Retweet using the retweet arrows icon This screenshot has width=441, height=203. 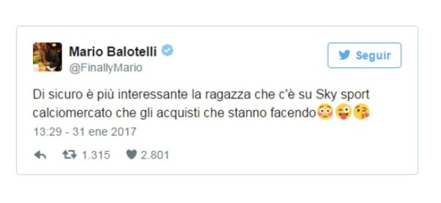click(x=69, y=155)
